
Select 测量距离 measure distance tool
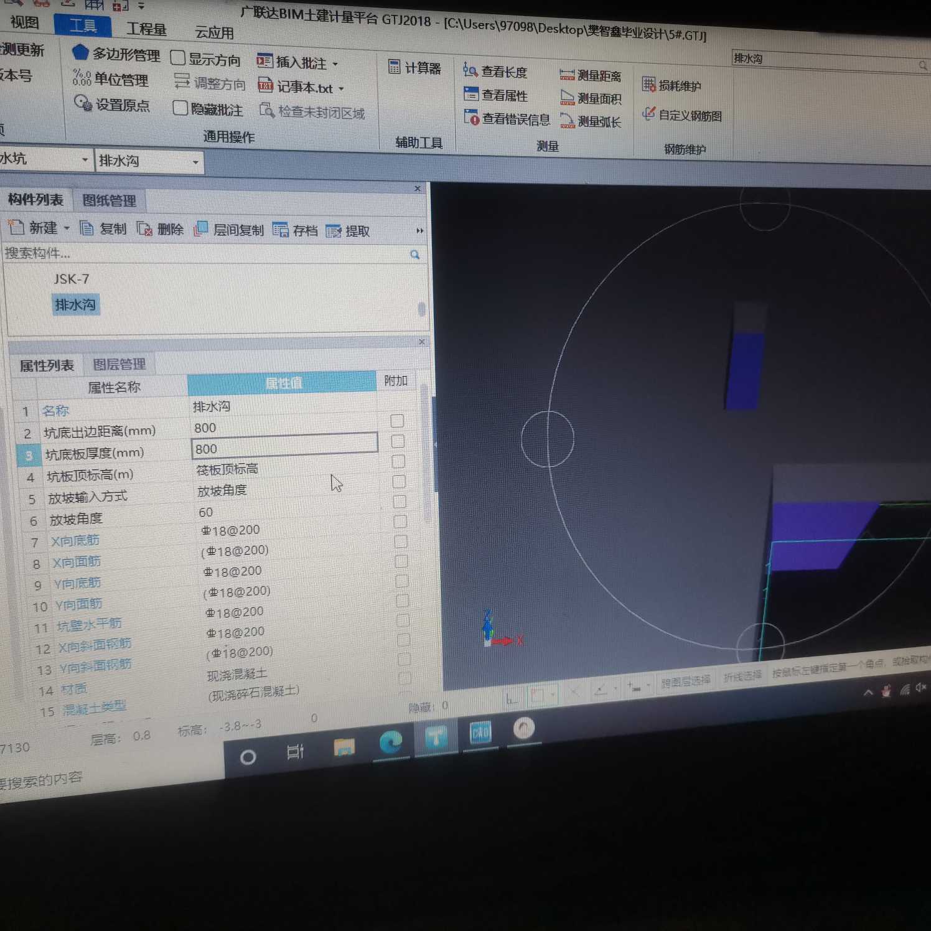[x=591, y=76]
